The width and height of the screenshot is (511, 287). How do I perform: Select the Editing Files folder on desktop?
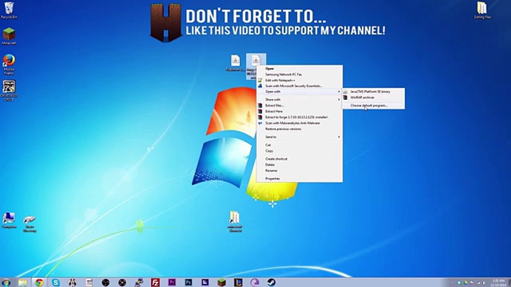point(482,10)
